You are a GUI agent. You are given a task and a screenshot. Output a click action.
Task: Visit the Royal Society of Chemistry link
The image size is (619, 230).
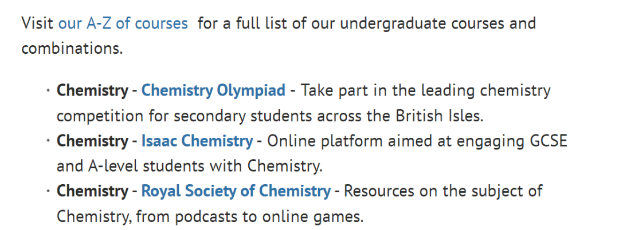click(236, 191)
